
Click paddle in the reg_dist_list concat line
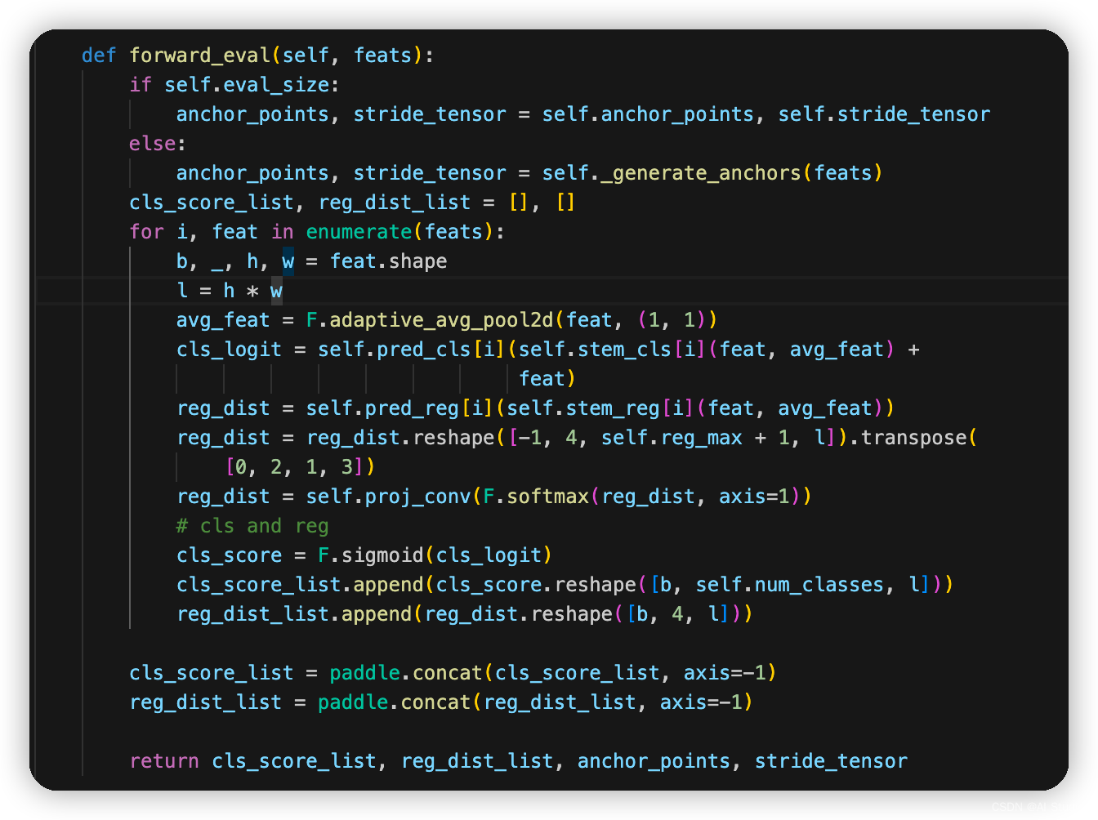[354, 702]
